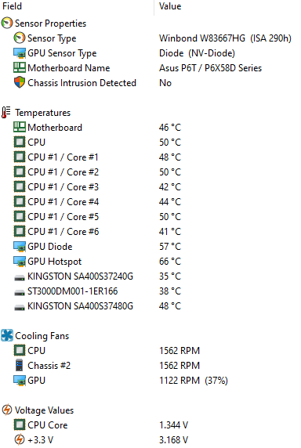Click the 1122 RPM (37%) value
The width and height of the screenshot is (301, 448).
(x=194, y=381)
